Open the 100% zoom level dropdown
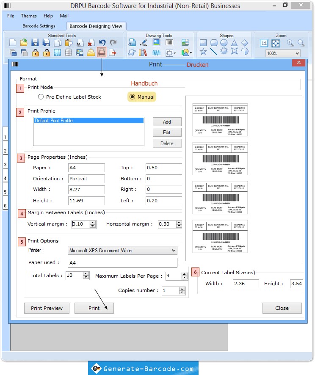 click(x=297, y=53)
